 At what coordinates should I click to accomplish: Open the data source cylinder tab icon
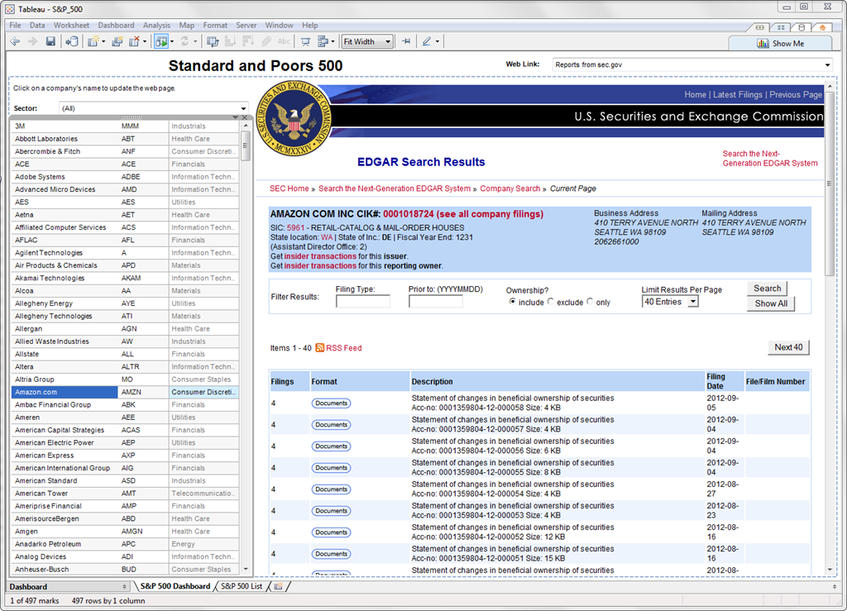[x=802, y=27]
